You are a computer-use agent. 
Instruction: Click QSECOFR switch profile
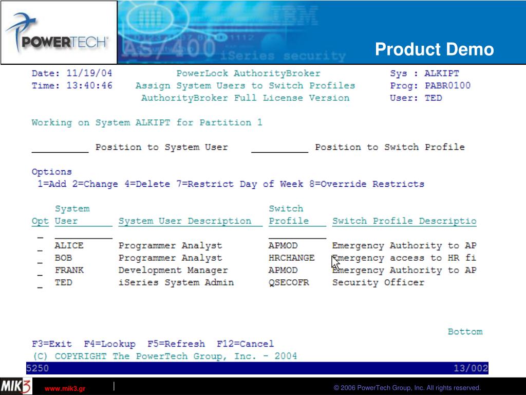pos(289,282)
